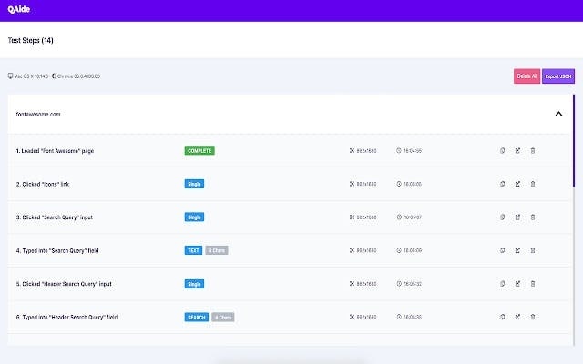This screenshot has width=583, height=364.
Task: Click the clock icon in step 3 row
Action: coord(399,217)
